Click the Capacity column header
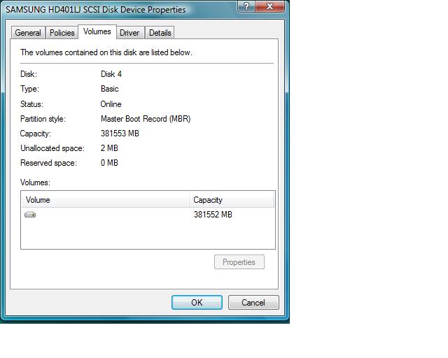This screenshot has width=448, height=358. click(232, 199)
